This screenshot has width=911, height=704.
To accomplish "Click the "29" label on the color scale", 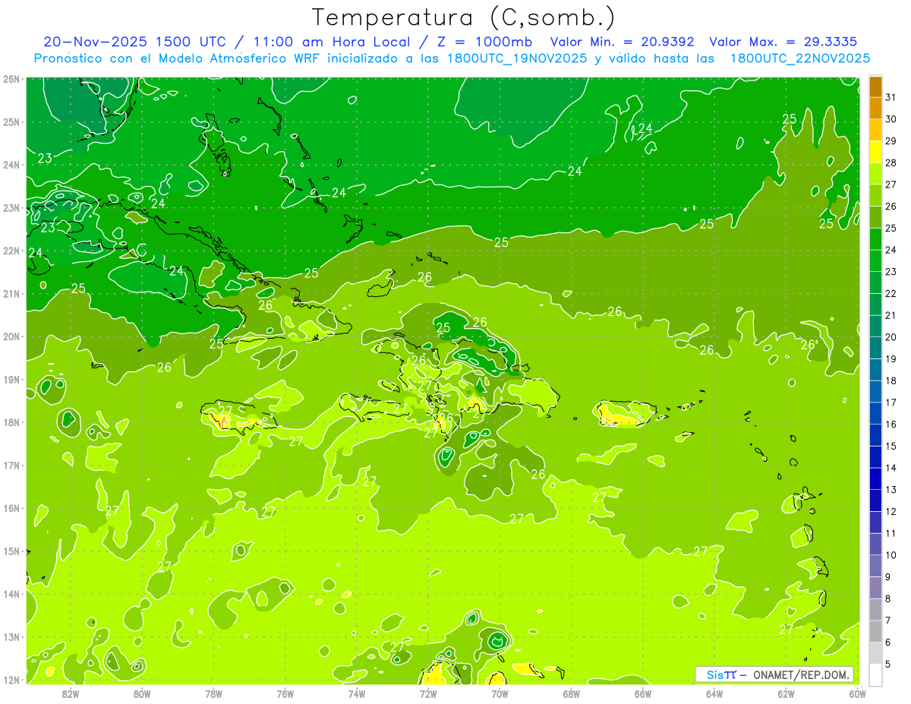I will point(891,141).
